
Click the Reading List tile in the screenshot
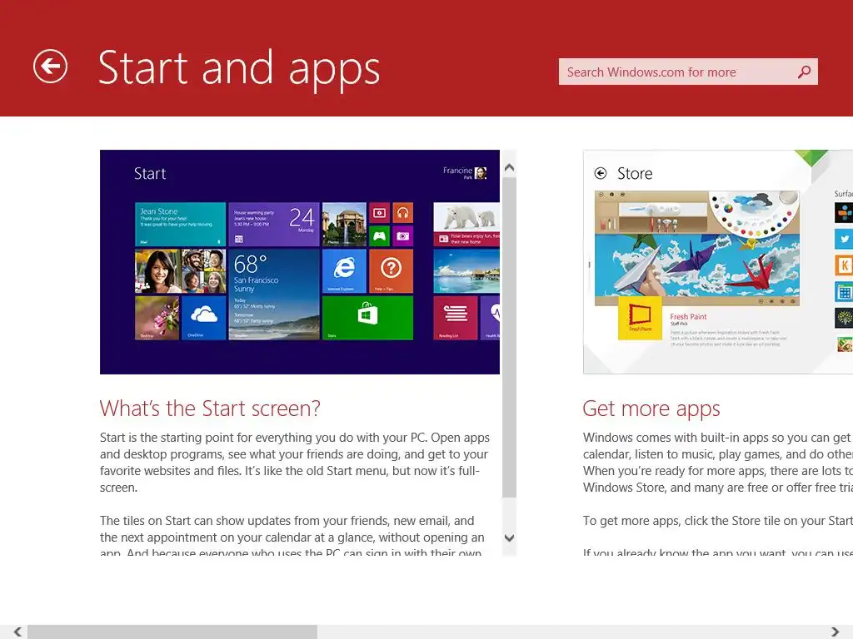coord(456,318)
